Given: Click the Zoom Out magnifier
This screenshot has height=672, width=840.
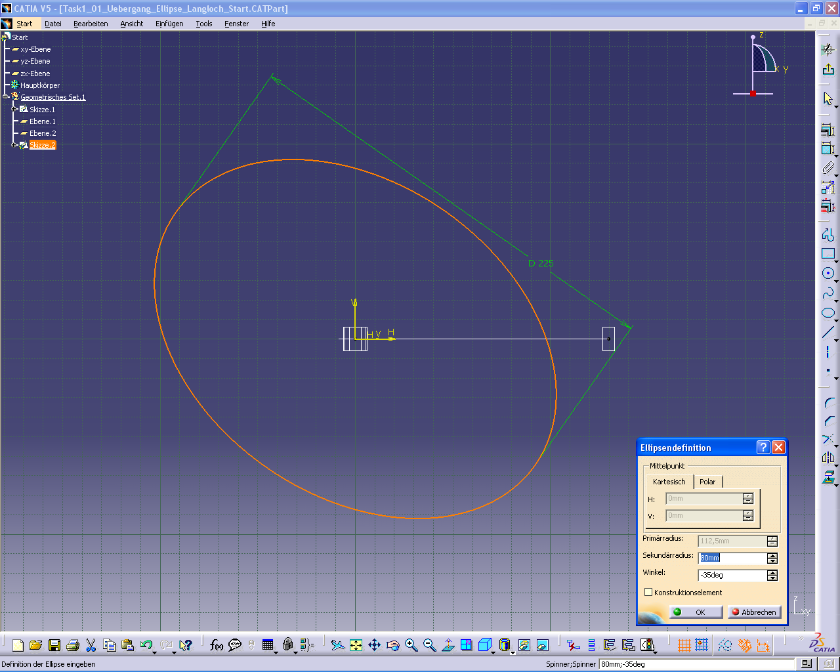Looking at the screenshot, I should (x=430, y=645).
